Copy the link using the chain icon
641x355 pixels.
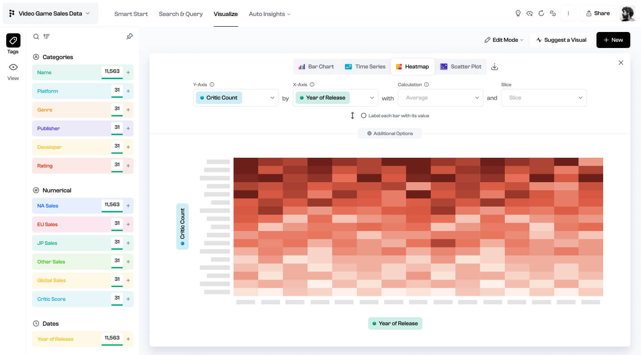(x=553, y=13)
